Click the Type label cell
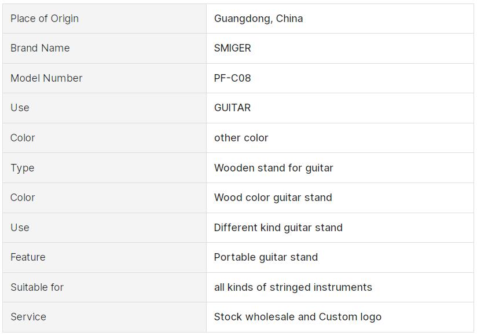The height and width of the screenshot is (336, 477). [23, 168]
